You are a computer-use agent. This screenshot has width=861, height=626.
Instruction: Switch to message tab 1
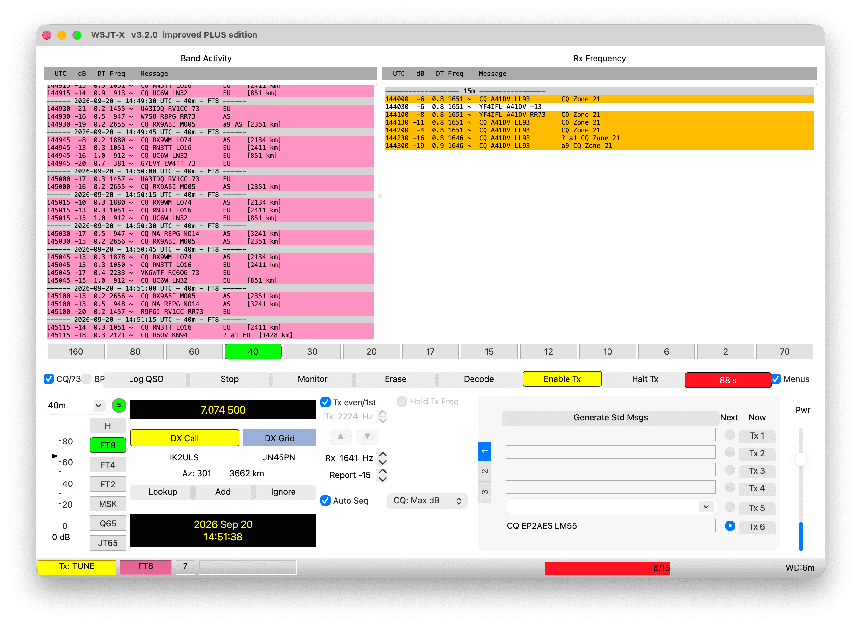pos(485,451)
